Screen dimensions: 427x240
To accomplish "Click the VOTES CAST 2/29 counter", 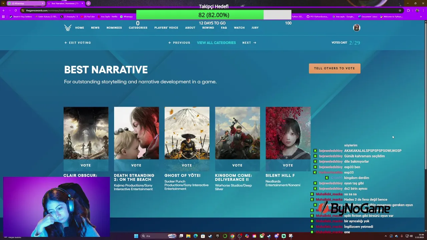I will [x=346, y=43].
